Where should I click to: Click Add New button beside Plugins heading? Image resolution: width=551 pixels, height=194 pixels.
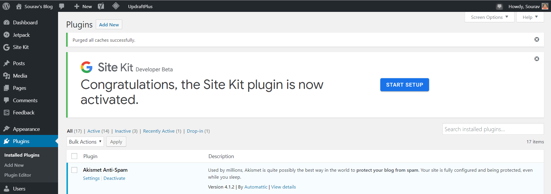tap(109, 25)
